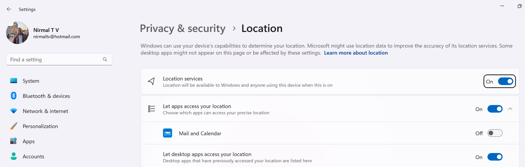525x167 pixels.
Task: Disable Let apps access your location toggle
Action: click(495, 109)
